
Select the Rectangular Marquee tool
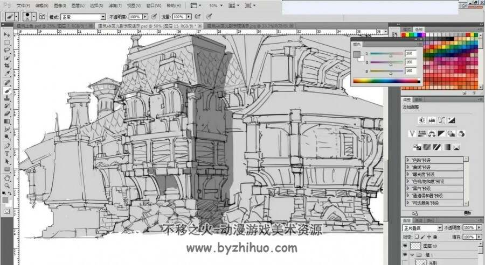[7, 42]
